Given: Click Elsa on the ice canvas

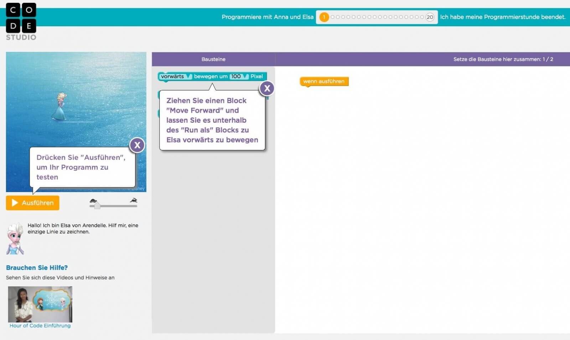Looking at the screenshot, I should 60,106.
